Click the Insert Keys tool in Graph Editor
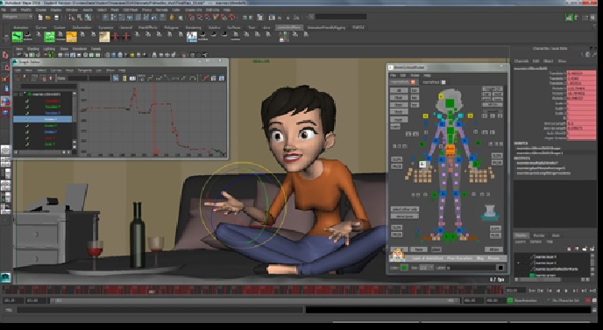 point(25,78)
